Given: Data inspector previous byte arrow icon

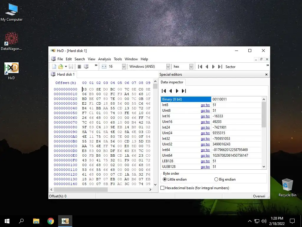Looking at the screenshot, I should 170,91.
